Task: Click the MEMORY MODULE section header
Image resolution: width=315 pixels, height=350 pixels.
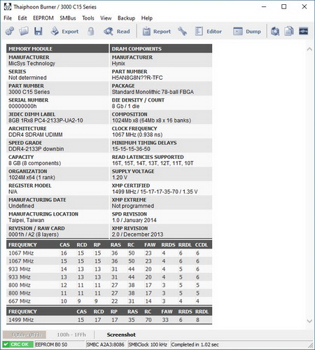Action: click(x=57, y=48)
